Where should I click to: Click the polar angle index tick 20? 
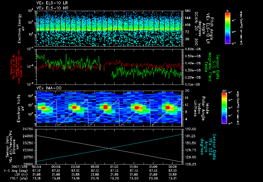tap(187, 91)
